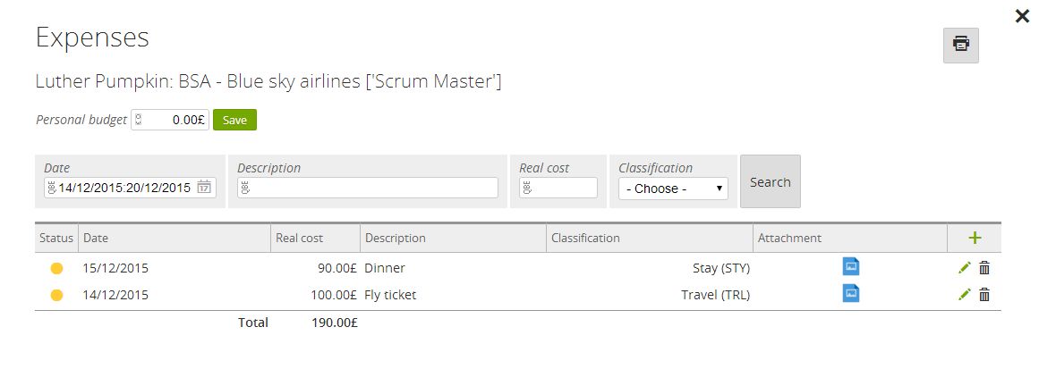
Task: Click the Real cost filter field
Action: pos(558,188)
